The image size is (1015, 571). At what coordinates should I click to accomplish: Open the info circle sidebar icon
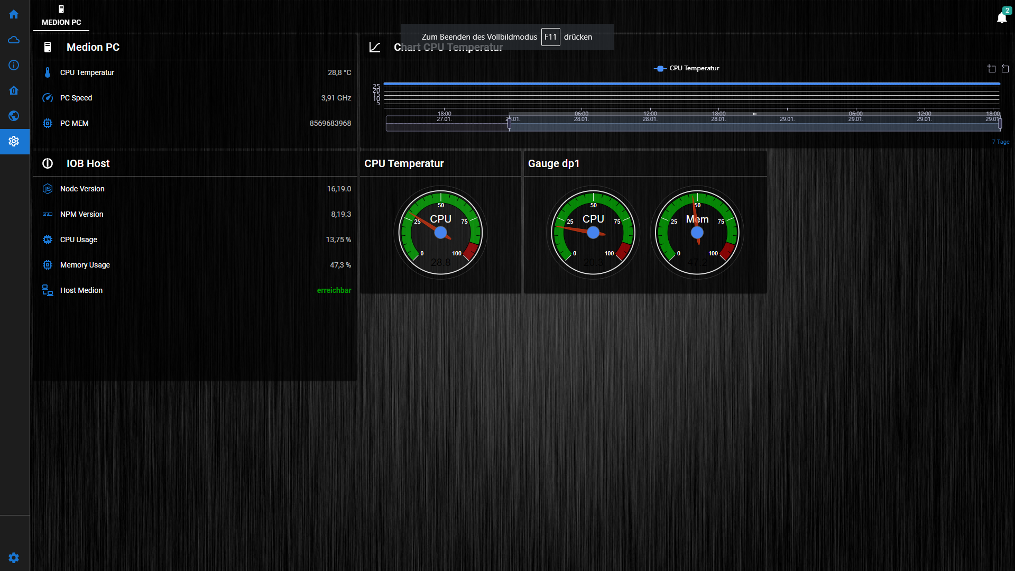pyautogui.click(x=14, y=65)
